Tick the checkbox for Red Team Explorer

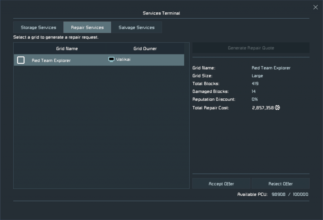[21, 60]
